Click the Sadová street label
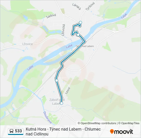 point(51,16)
